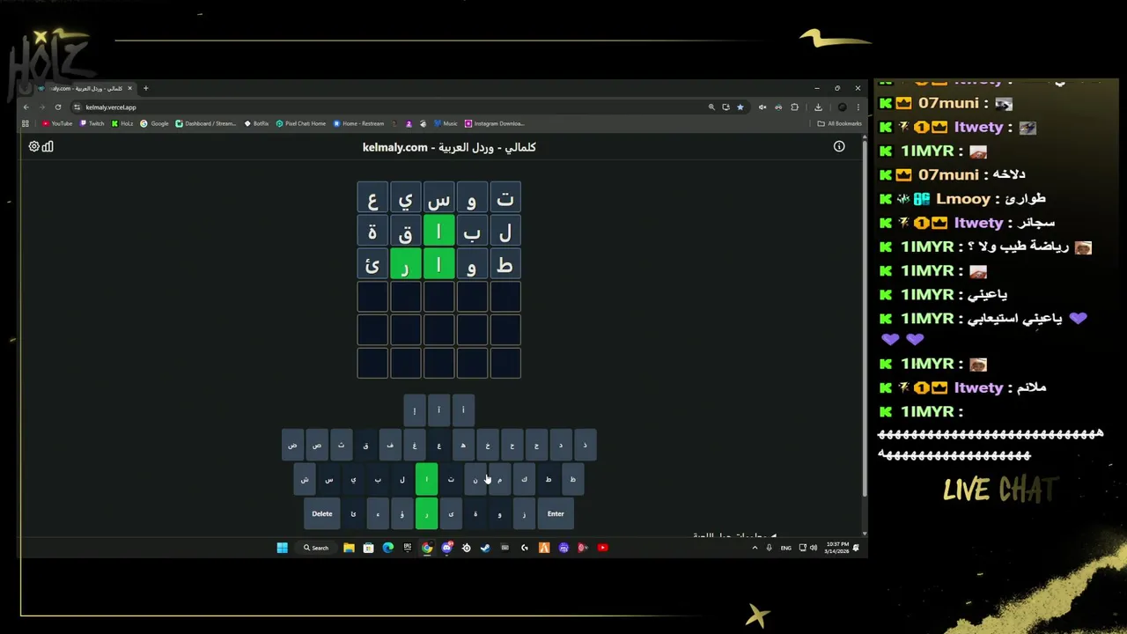Click the first empty tile in fourth row

(505, 298)
